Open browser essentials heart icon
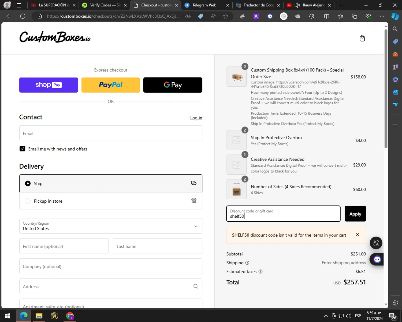The image size is (402, 322). [368, 16]
